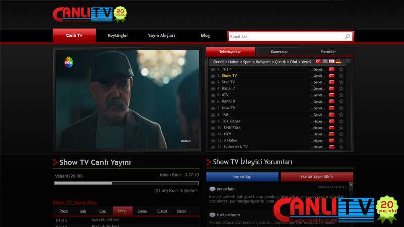Star Show TV as a favorite
This screenshot has width=404, height=227.
pyautogui.click(x=341, y=76)
